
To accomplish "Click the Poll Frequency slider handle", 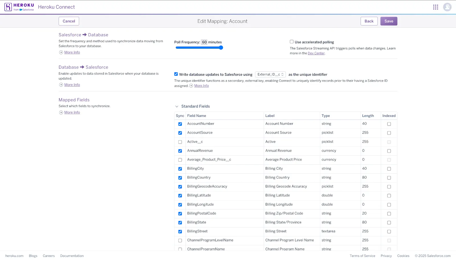I will click(x=221, y=48).
